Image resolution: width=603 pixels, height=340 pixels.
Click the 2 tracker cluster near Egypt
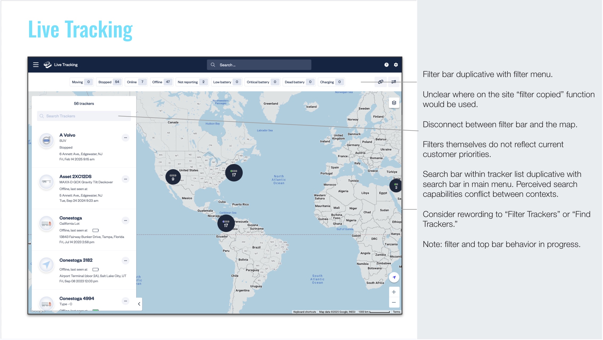tap(396, 186)
